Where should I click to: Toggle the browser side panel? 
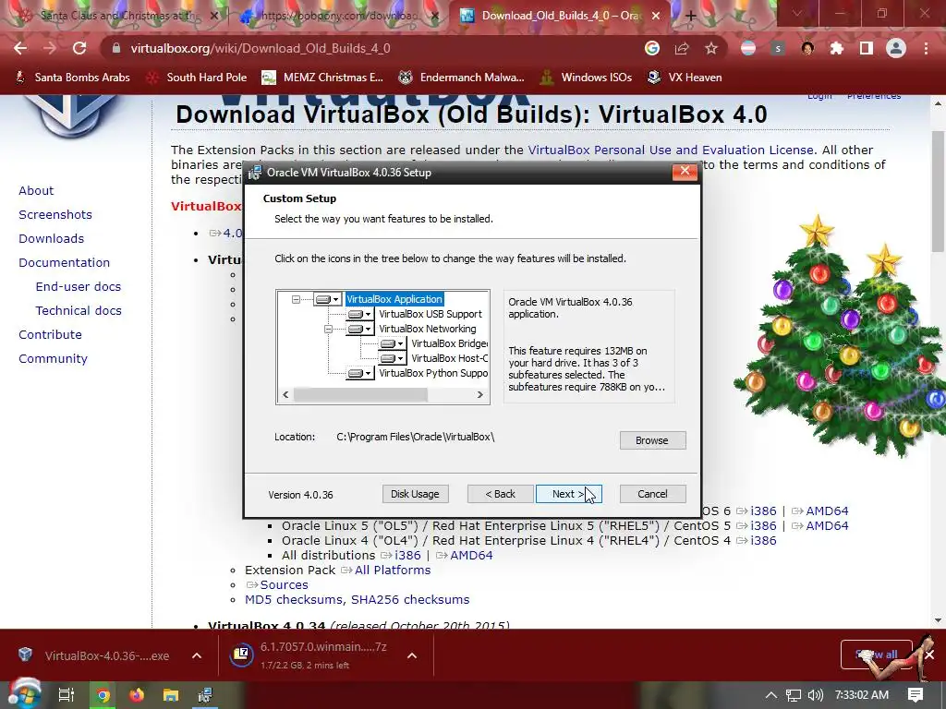click(867, 48)
